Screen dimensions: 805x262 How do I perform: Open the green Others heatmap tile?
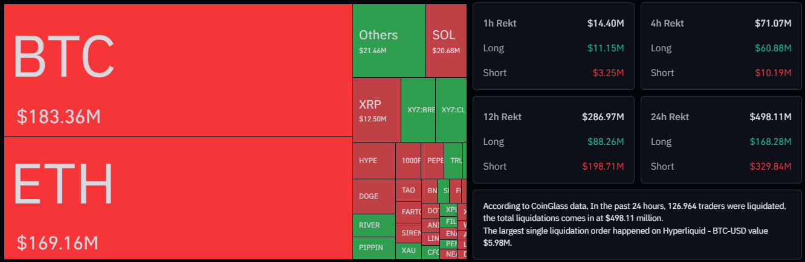click(389, 41)
